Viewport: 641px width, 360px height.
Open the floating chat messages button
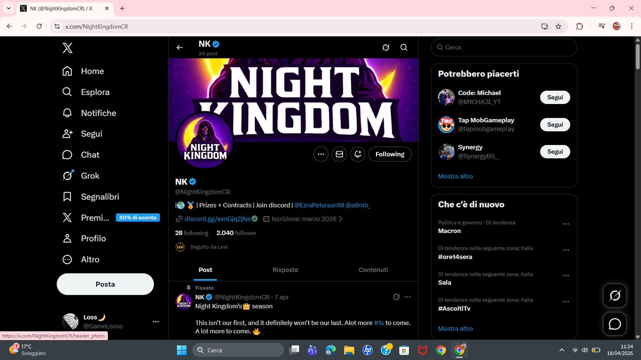(x=614, y=324)
